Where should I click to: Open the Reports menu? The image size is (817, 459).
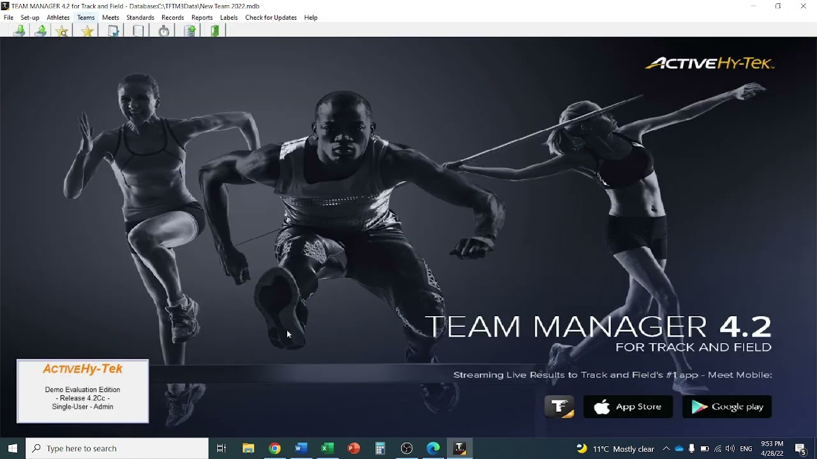click(x=202, y=17)
